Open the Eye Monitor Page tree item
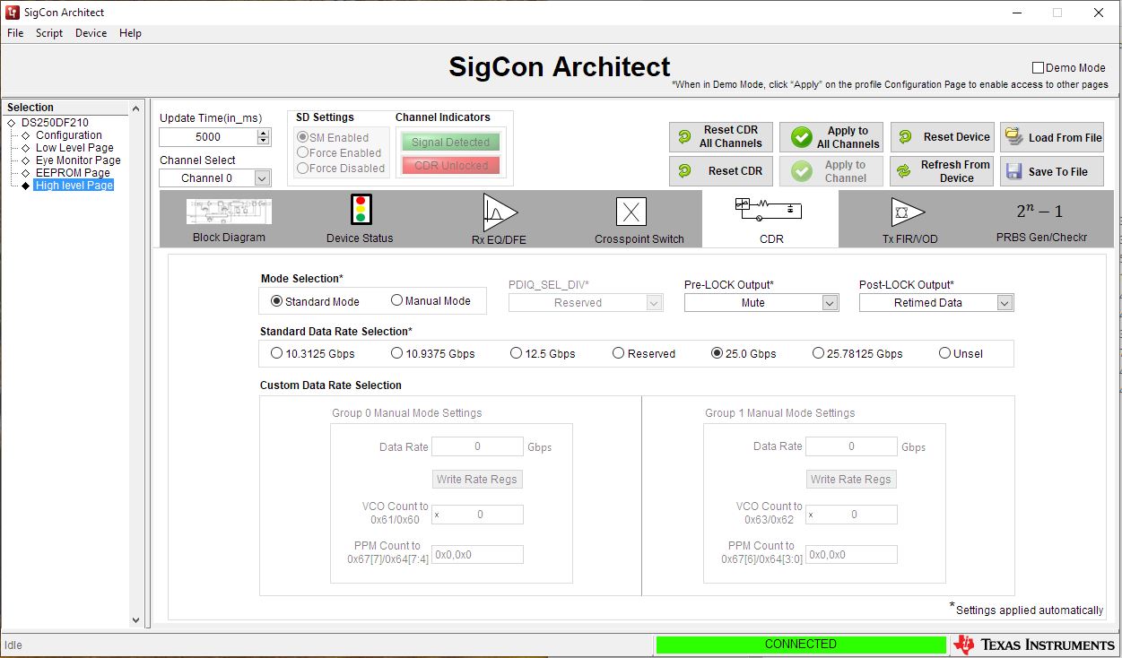The width and height of the screenshot is (1122, 658). click(78, 160)
